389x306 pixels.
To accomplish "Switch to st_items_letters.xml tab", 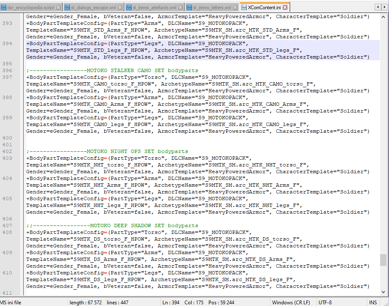I will click(212, 8).
